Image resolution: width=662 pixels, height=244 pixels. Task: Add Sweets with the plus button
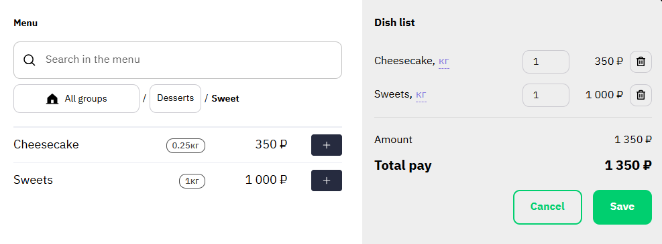tap(327, 180)
